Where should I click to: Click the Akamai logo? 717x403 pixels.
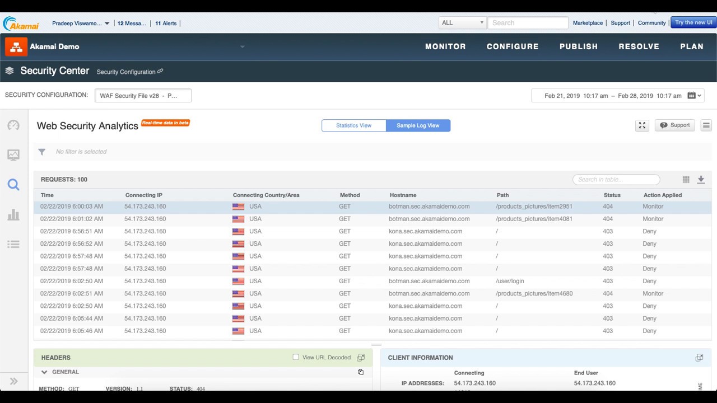coord(21,24)
